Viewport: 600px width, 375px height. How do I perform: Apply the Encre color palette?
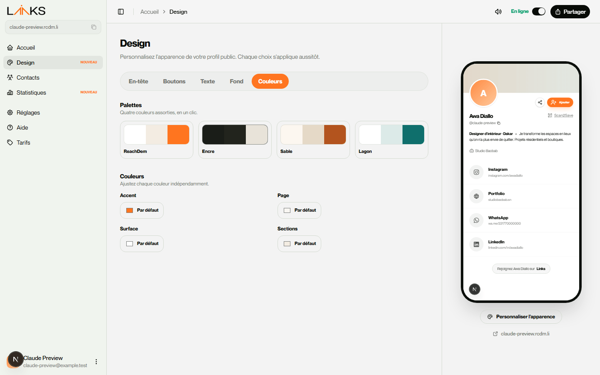pos(235,140)
